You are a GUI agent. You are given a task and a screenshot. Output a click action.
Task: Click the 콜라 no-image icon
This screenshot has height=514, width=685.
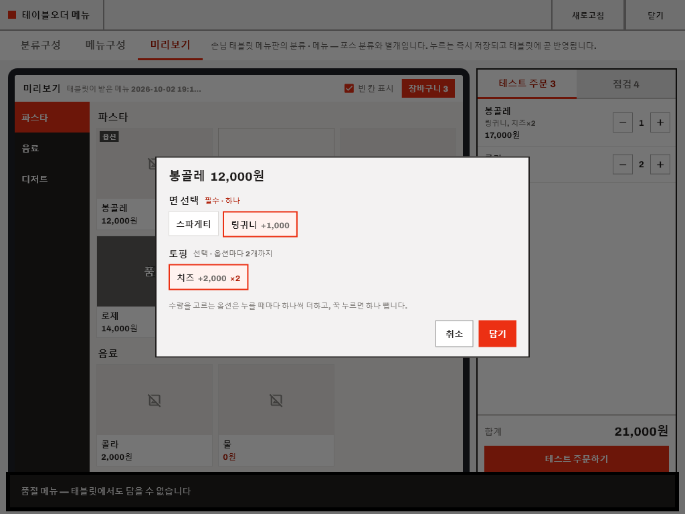pos(155,400)
